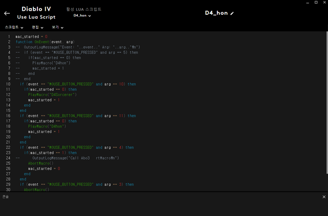The height and width of the screenshot is (216, 328).
Task: Click line 22 with arg == 4
Action: 77,147
